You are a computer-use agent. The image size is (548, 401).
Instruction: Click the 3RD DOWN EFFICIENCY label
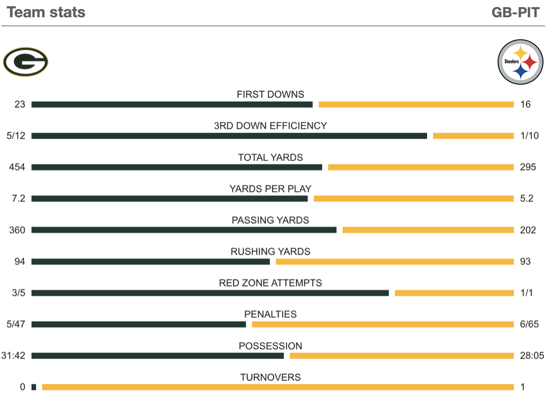click(270, 126)
